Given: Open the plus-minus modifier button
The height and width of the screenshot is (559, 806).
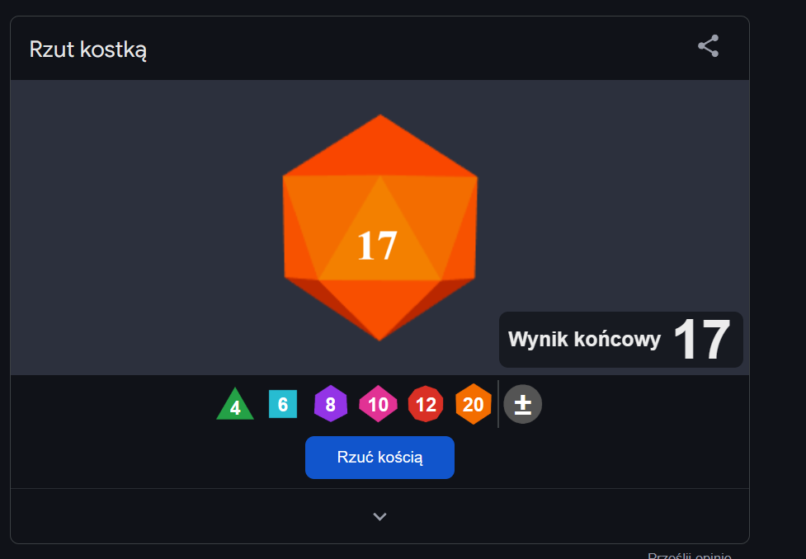Looking at the screenshot, I should [523, 404].
